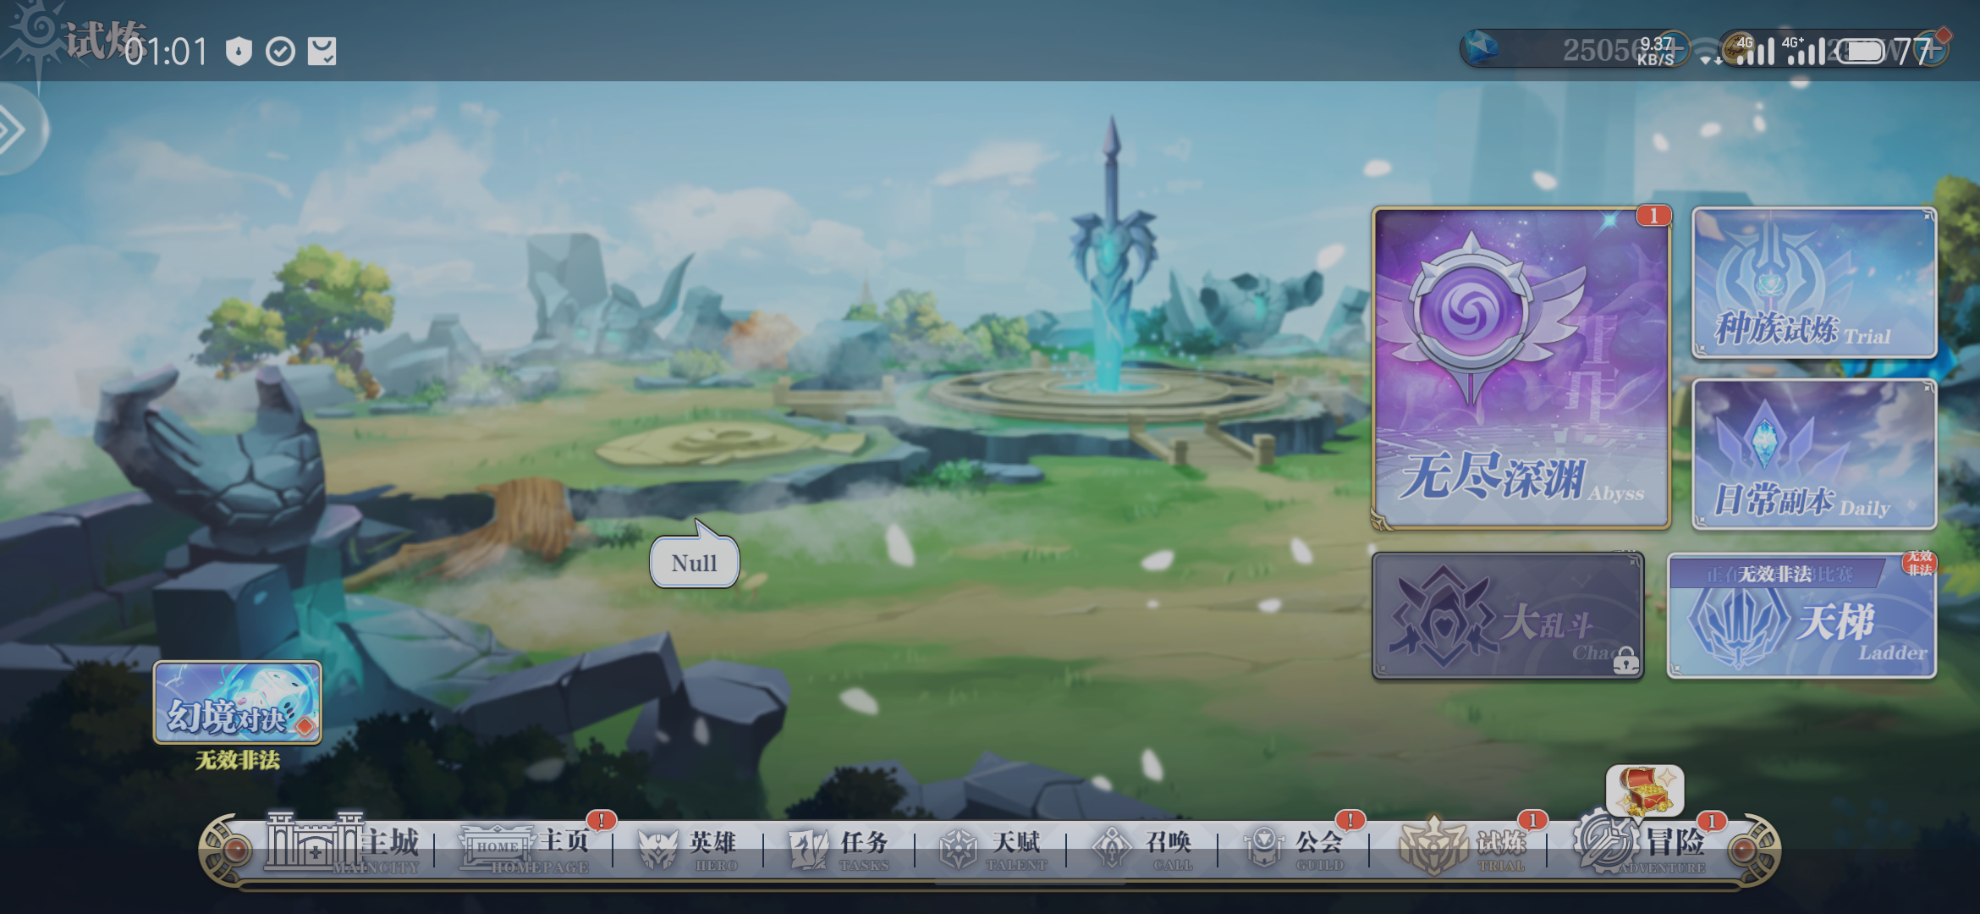Open the treasure chest reward icon
Viewport: 1980px width, 914px height.
[x=1644, y=791]
